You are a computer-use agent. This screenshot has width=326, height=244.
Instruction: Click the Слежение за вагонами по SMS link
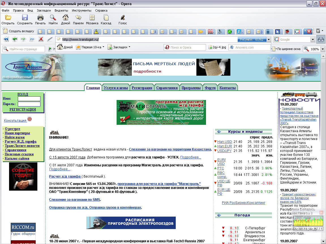74,200
